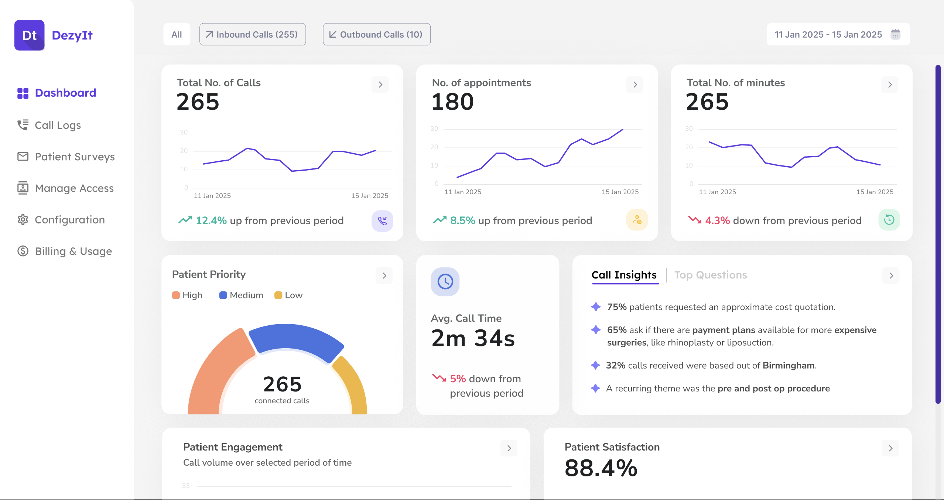The height and width of the screenshot is (500, 944).
Task: Open Call Logs from sidebar
Action: [57, 125]
